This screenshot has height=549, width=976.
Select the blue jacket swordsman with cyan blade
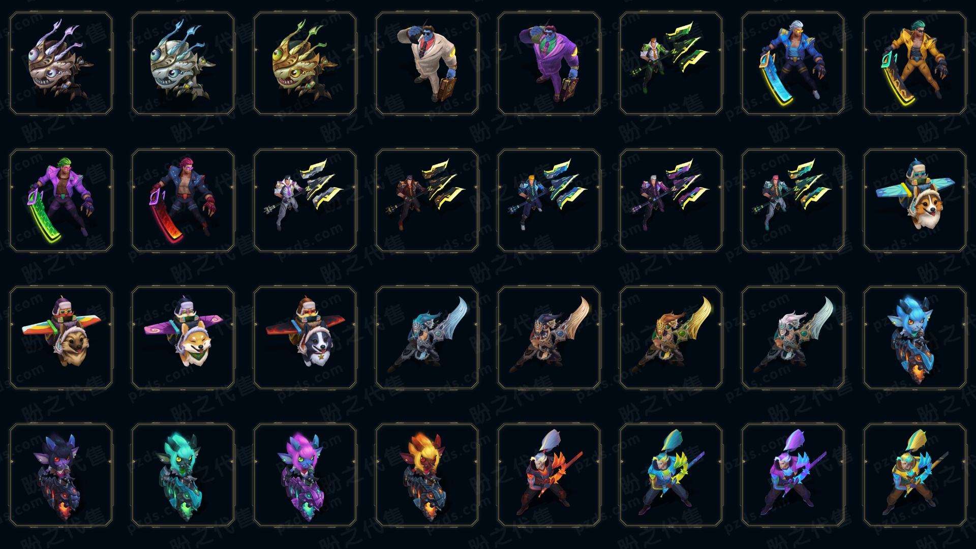[x=793, y=64]
